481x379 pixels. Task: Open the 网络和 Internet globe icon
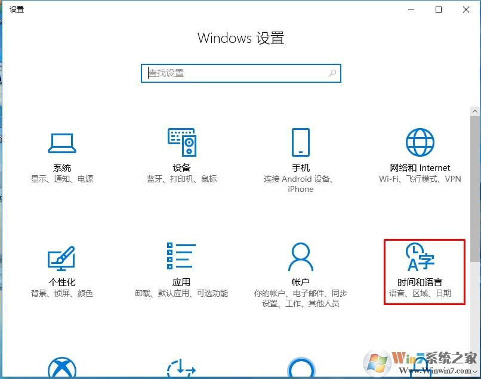point(420,142)
